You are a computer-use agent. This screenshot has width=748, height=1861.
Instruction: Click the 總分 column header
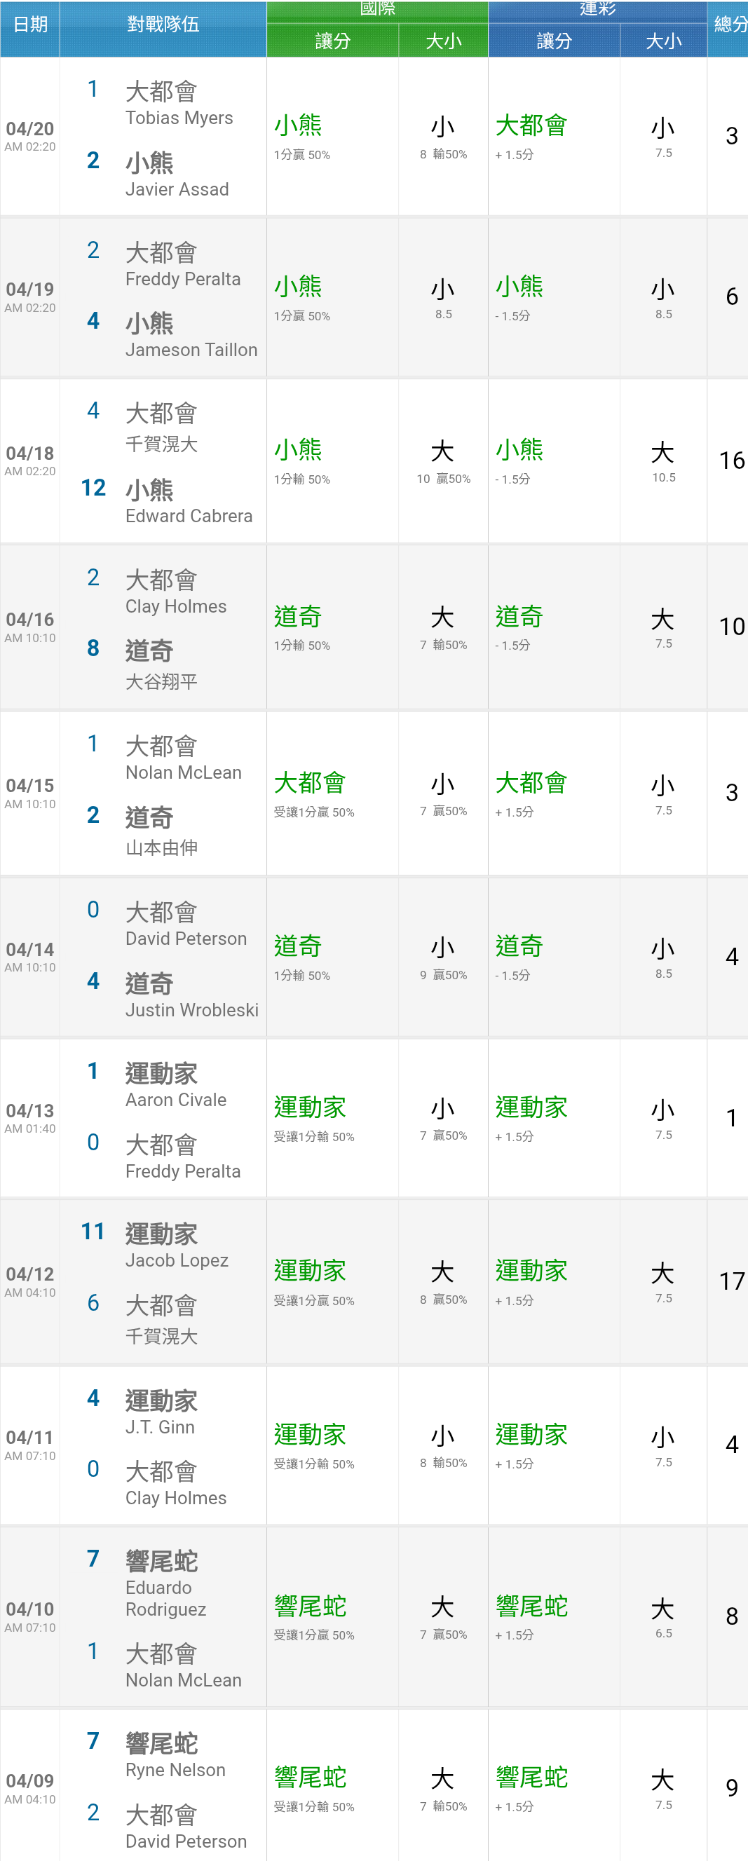tap(730, 25)
